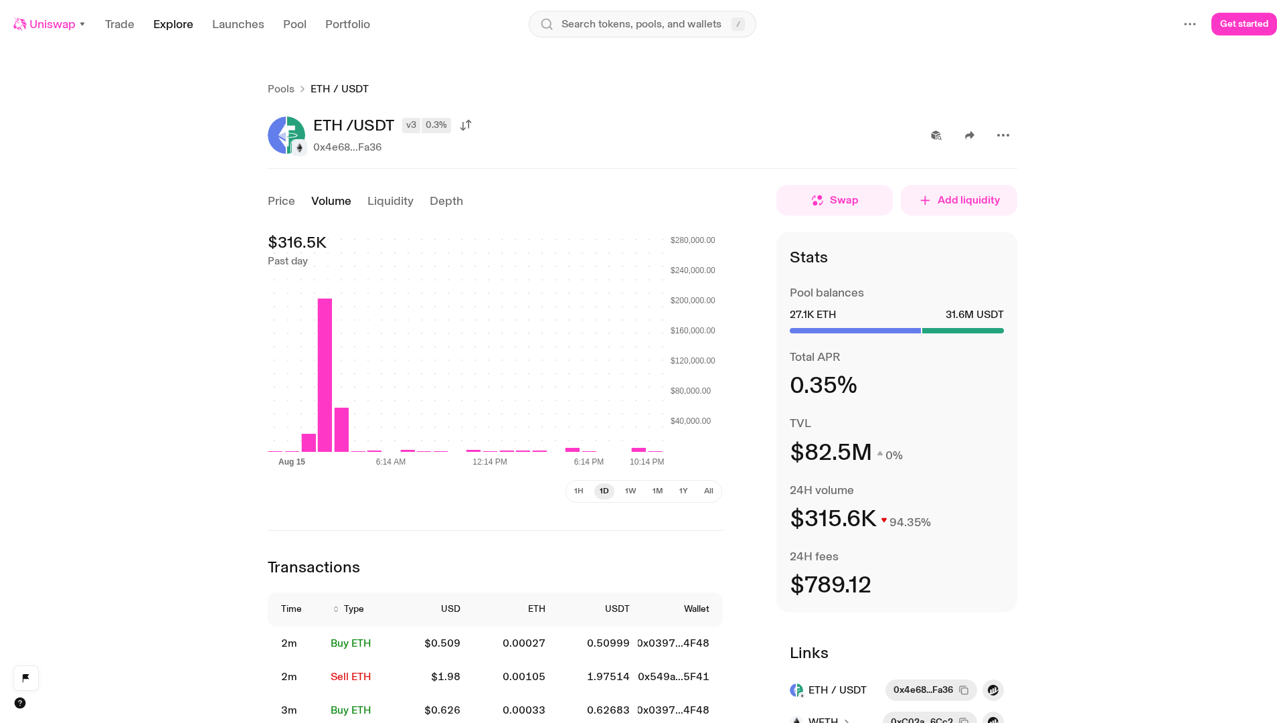Click the Uniswap unicorn logo
The height and width of the screenshot is (723, 1285).
click(20, 24)
